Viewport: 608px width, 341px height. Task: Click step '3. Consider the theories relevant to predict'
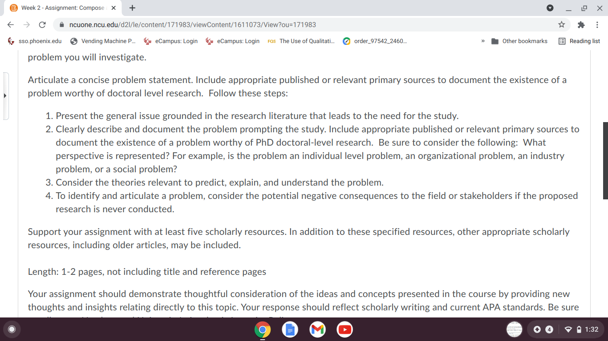[215, 182]
